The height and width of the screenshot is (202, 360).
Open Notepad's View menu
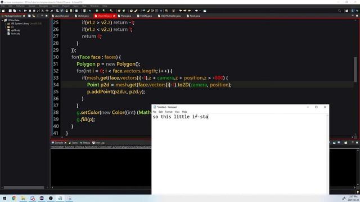[x=177, y=112]
